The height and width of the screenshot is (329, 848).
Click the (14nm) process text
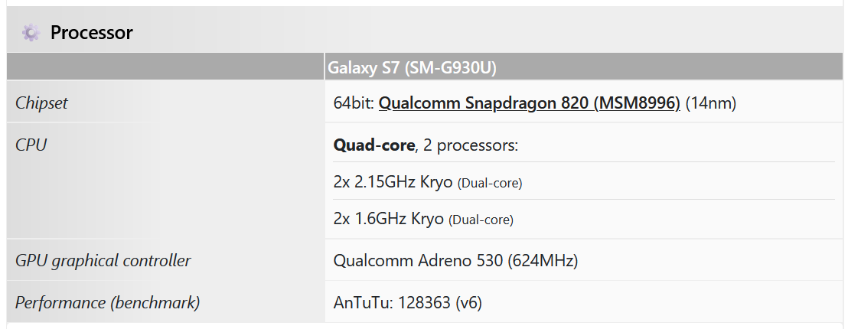pos(710,103)
